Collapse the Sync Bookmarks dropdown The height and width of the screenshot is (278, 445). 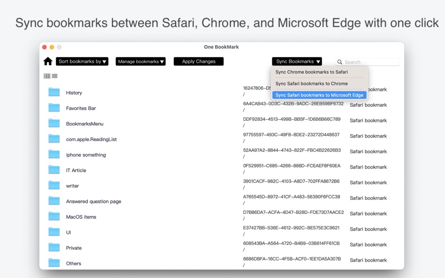pyautogui.click(x=297, y=61)
